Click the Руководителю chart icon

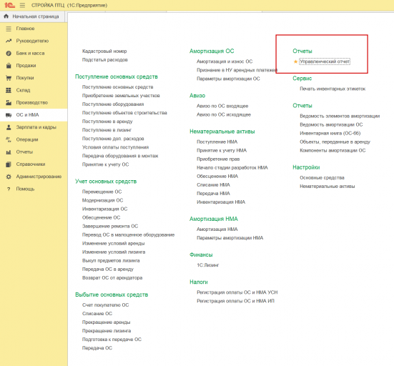tap(9, 41)
